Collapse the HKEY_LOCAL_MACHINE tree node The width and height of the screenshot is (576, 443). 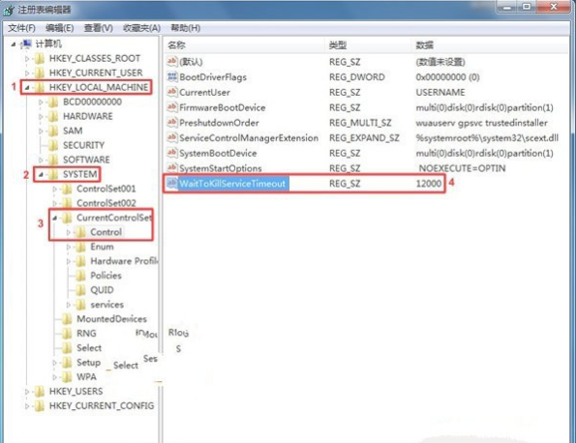tap(27, 88)
